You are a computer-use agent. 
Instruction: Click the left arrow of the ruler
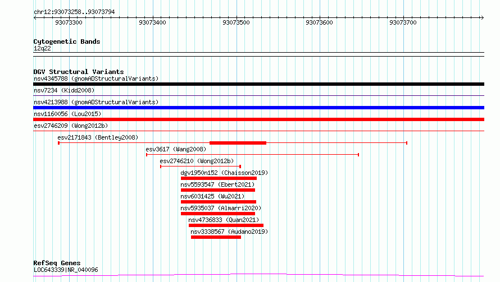coord(35,18)
